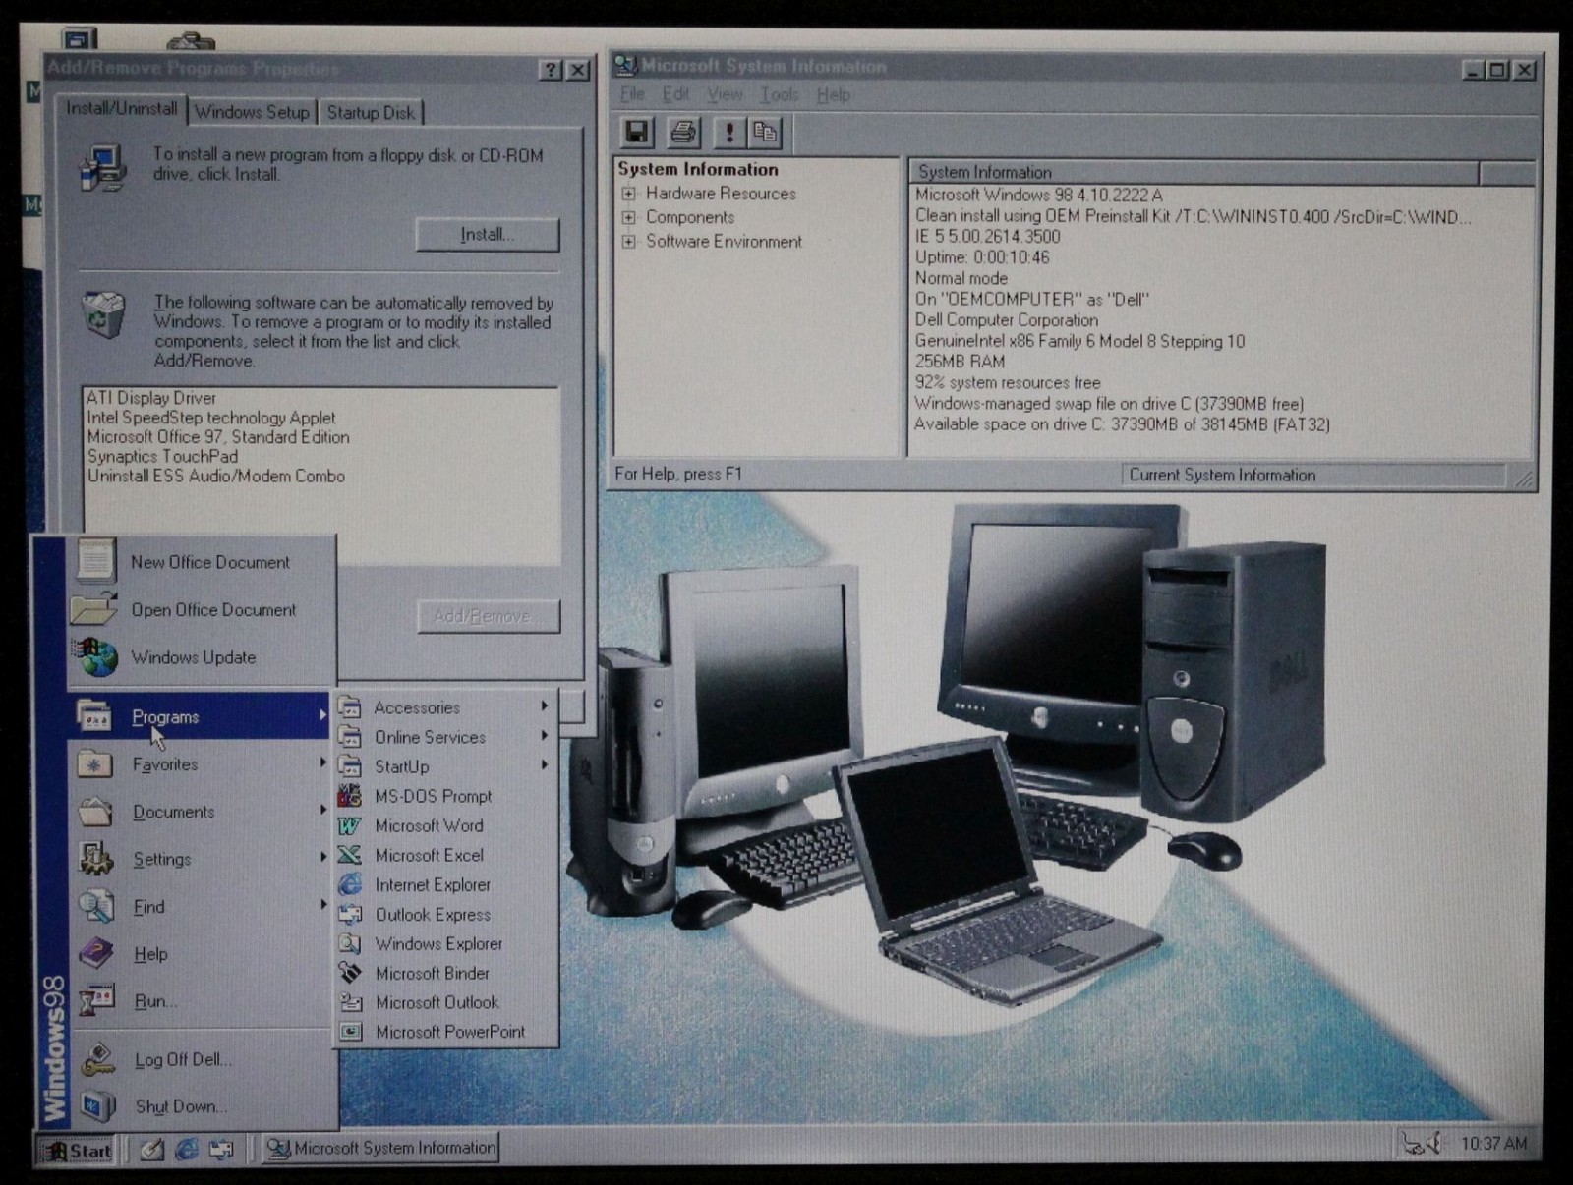
Task: Expand Components tree node
Action: click(x=629, y=217)
